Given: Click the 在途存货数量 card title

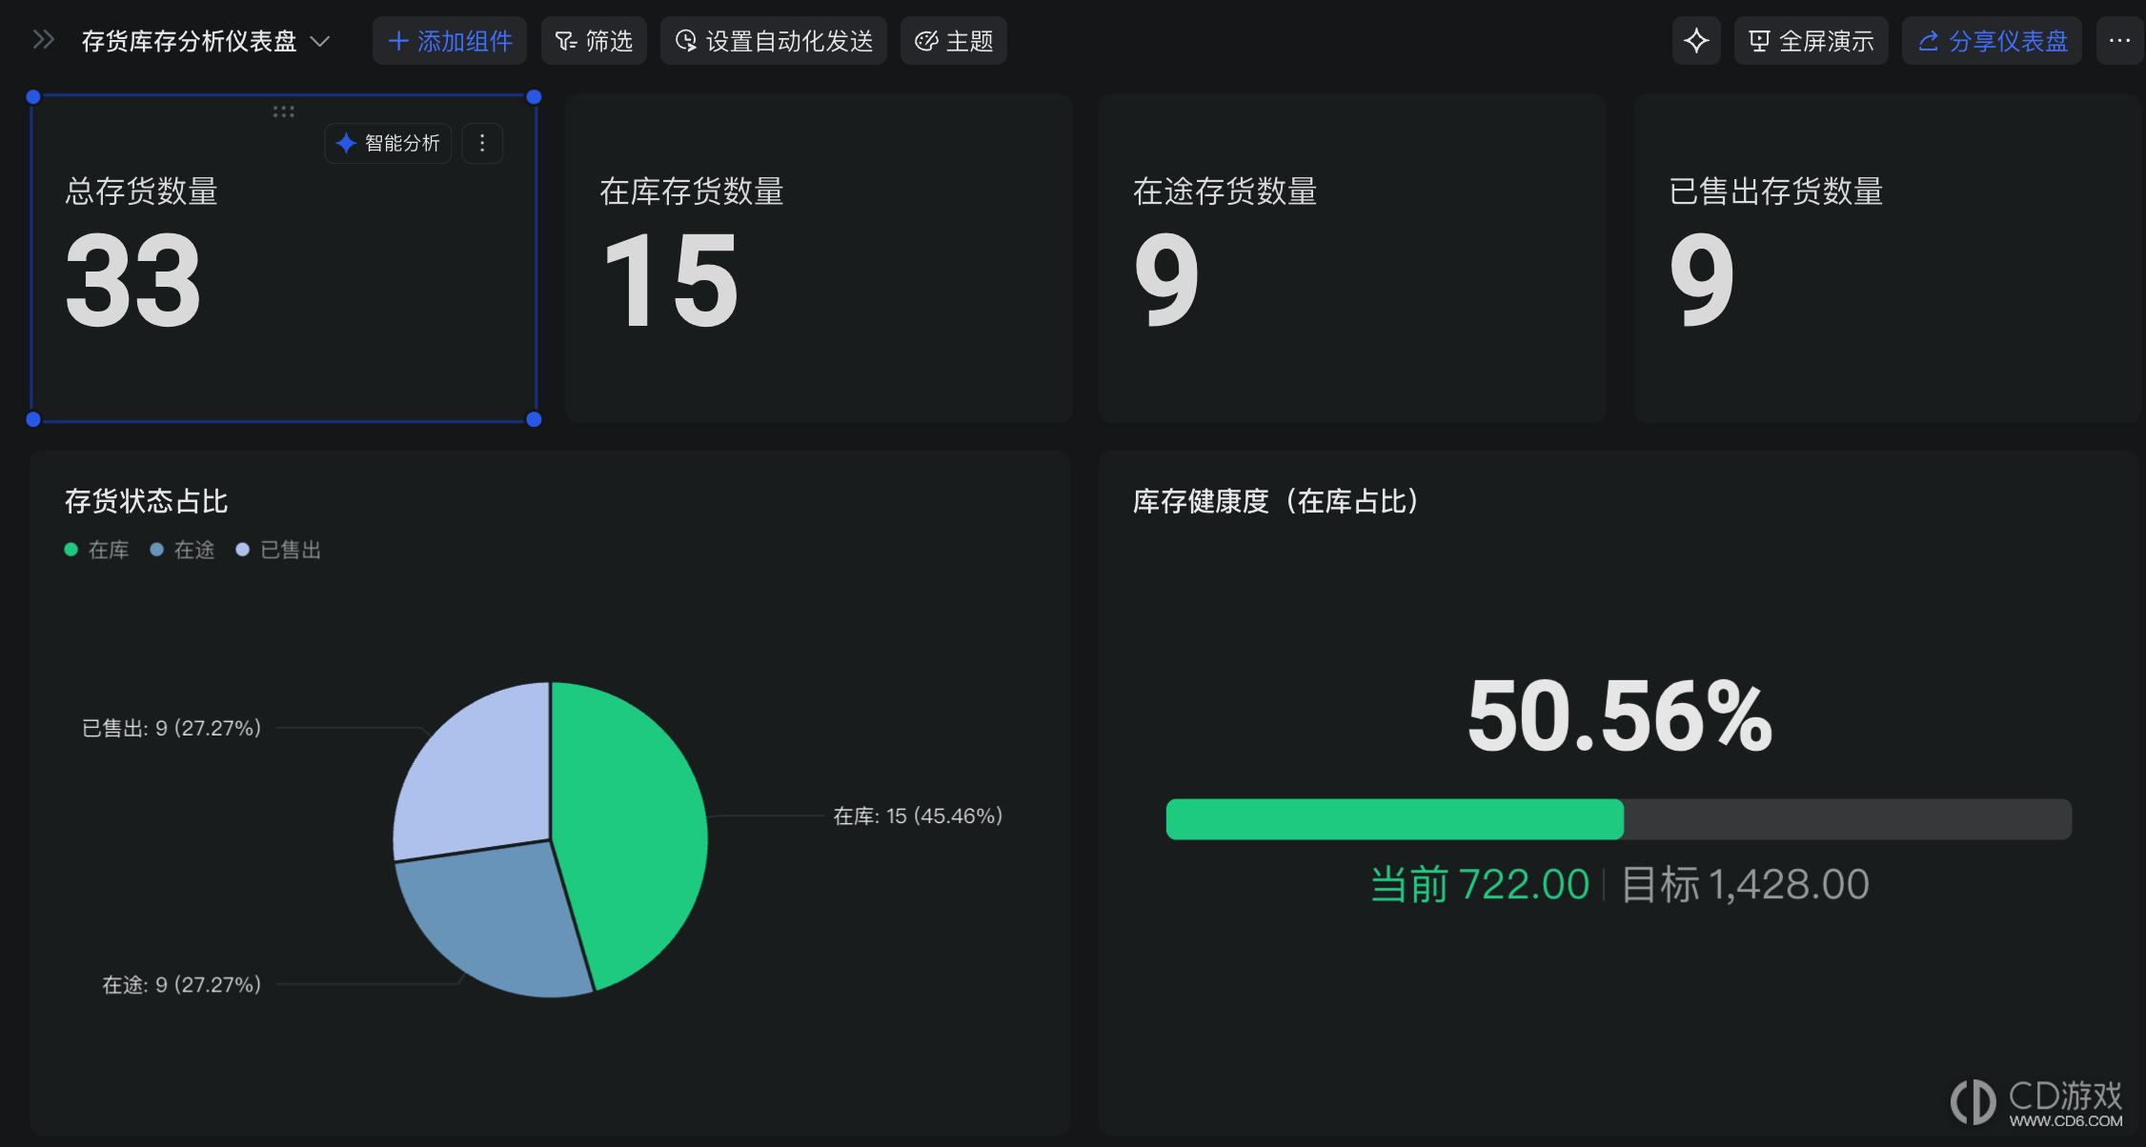Looking at the screenshot, I should [1225, 191].
